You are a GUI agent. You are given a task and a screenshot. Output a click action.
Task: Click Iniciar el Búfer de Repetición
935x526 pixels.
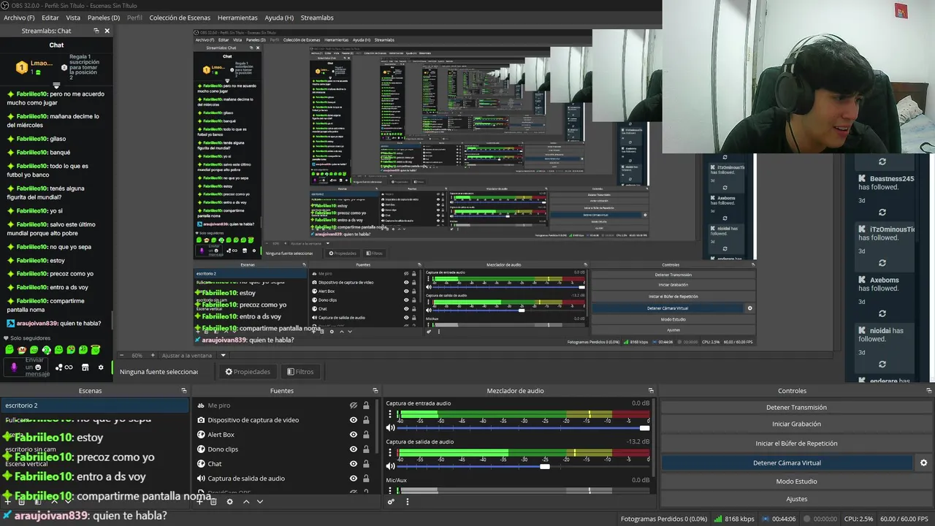point(796,443)
